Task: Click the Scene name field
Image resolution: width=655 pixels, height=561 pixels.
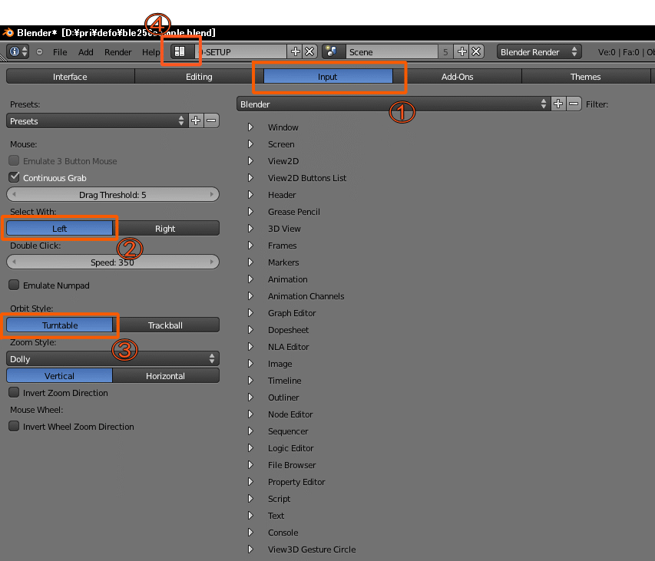Action: coord(392,51)
